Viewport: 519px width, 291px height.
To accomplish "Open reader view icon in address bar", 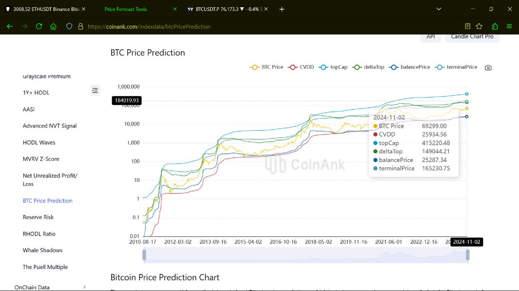I will (x=468, y=26).
